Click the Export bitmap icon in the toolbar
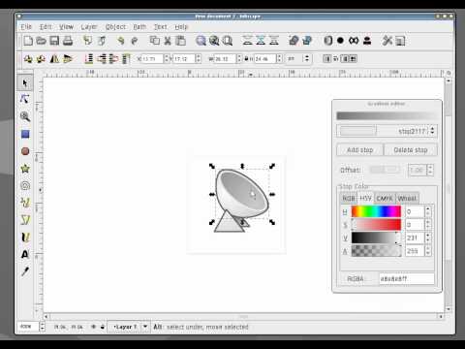This screenshot has width=465, height=349. (x=102, y=41)
